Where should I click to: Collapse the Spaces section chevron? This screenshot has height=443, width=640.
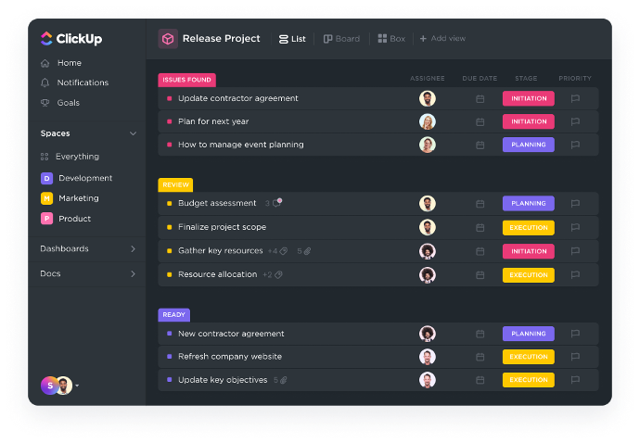tap(133, 133)
